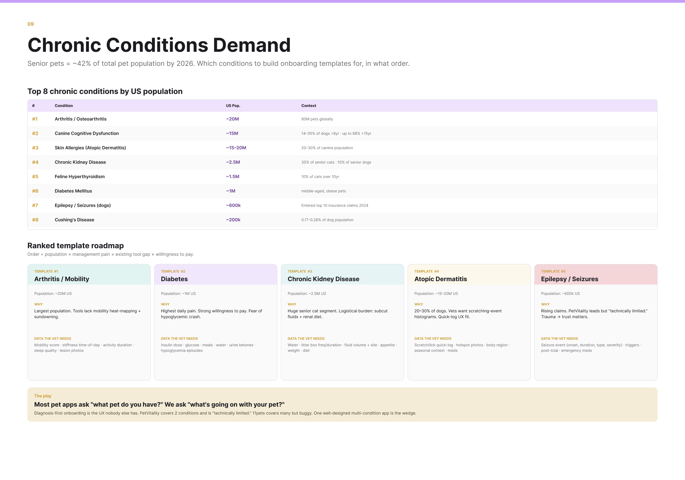685x480 pixels.
Task: Select Chronic Kidney Disease table cell
Action: (80, 162)
